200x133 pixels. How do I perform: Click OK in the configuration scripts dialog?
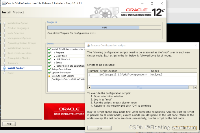click(184, 128)
